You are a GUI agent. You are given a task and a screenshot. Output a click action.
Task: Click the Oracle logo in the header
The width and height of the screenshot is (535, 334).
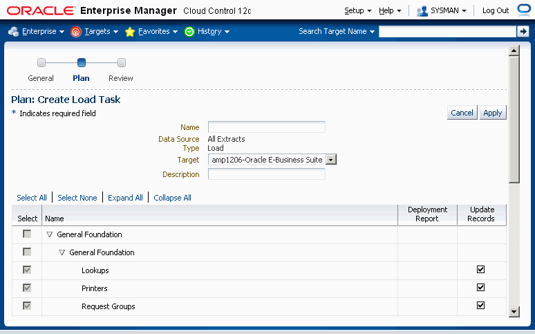tap(41, 10)
